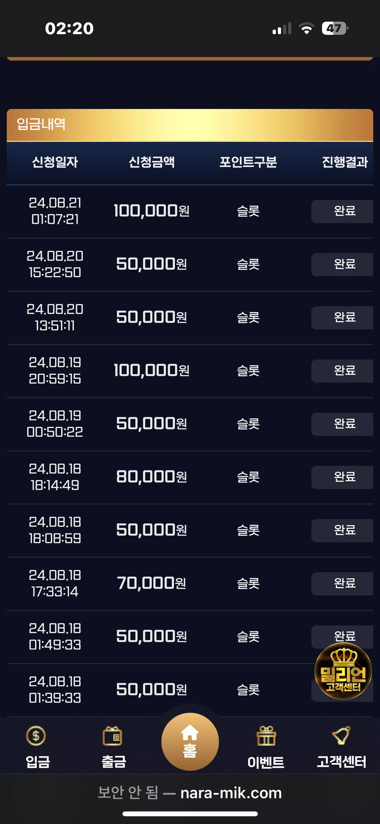380x824 pixels.
Task: Tap the nara-mik.com address bar
Action: point(190,792)
